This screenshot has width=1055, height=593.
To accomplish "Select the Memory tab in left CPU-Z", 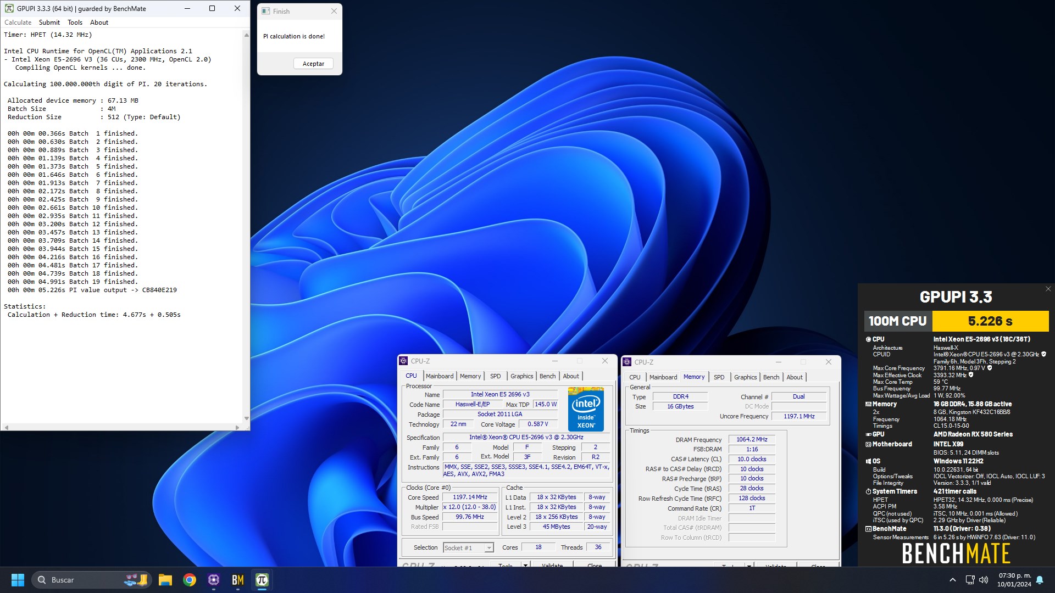I will (x=470, y=376).
